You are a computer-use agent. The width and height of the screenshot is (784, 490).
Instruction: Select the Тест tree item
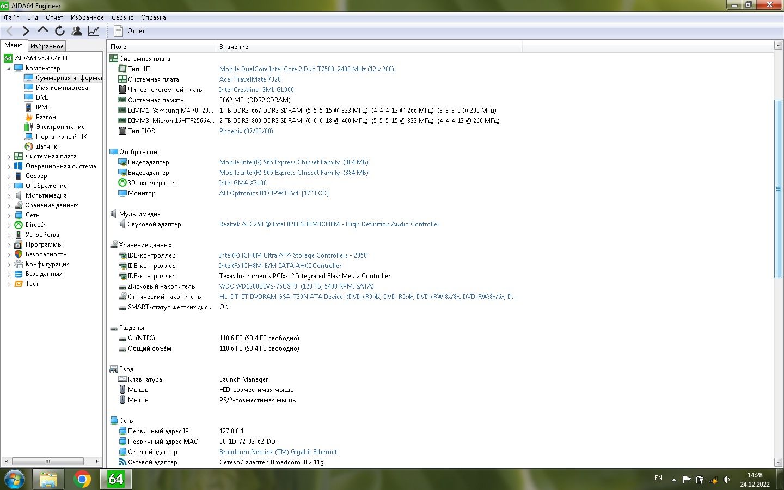point(32,284)
